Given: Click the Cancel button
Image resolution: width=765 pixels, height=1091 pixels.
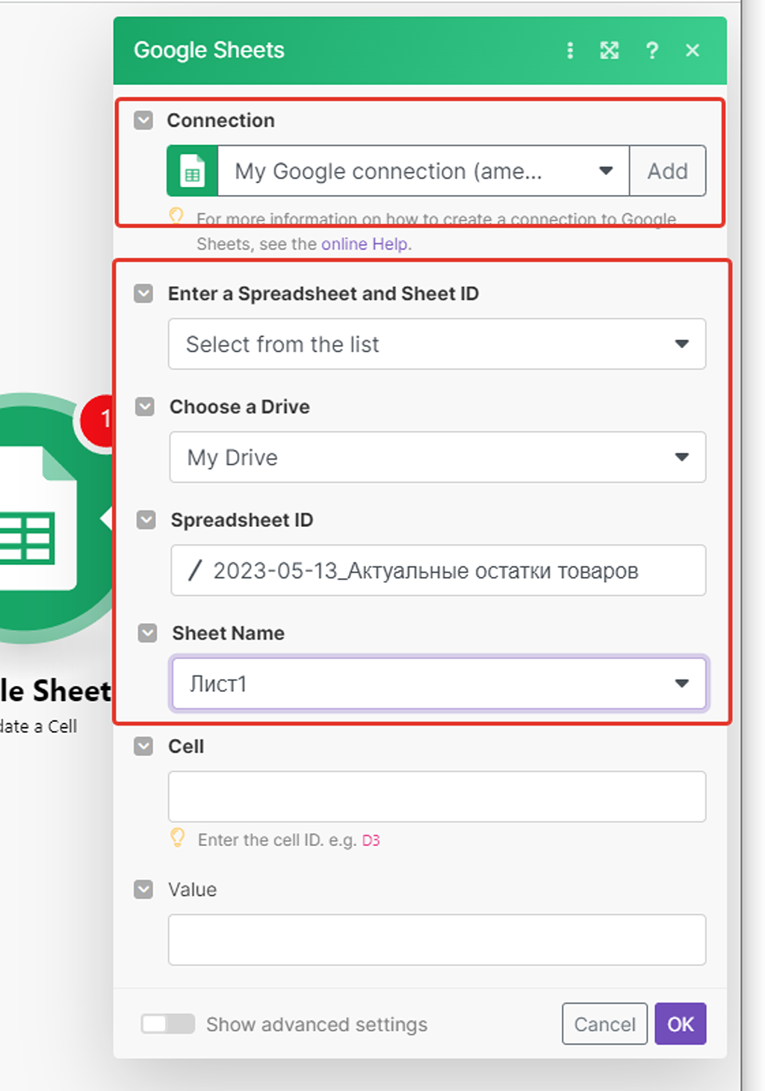Looking at the screenshot, I should coord(604,1024).
